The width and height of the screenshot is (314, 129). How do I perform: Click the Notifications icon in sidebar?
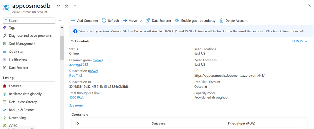tap(5, 60)
